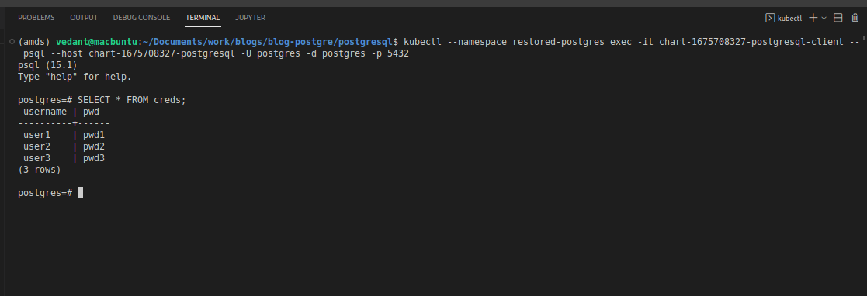The height and width of the screenshot is (296, 867).
Task: Open the OUTPUT tab
Action: pos(84,18)
